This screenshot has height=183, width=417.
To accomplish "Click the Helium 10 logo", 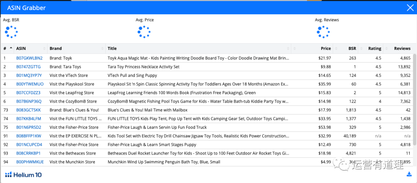I will coord(23,175).
